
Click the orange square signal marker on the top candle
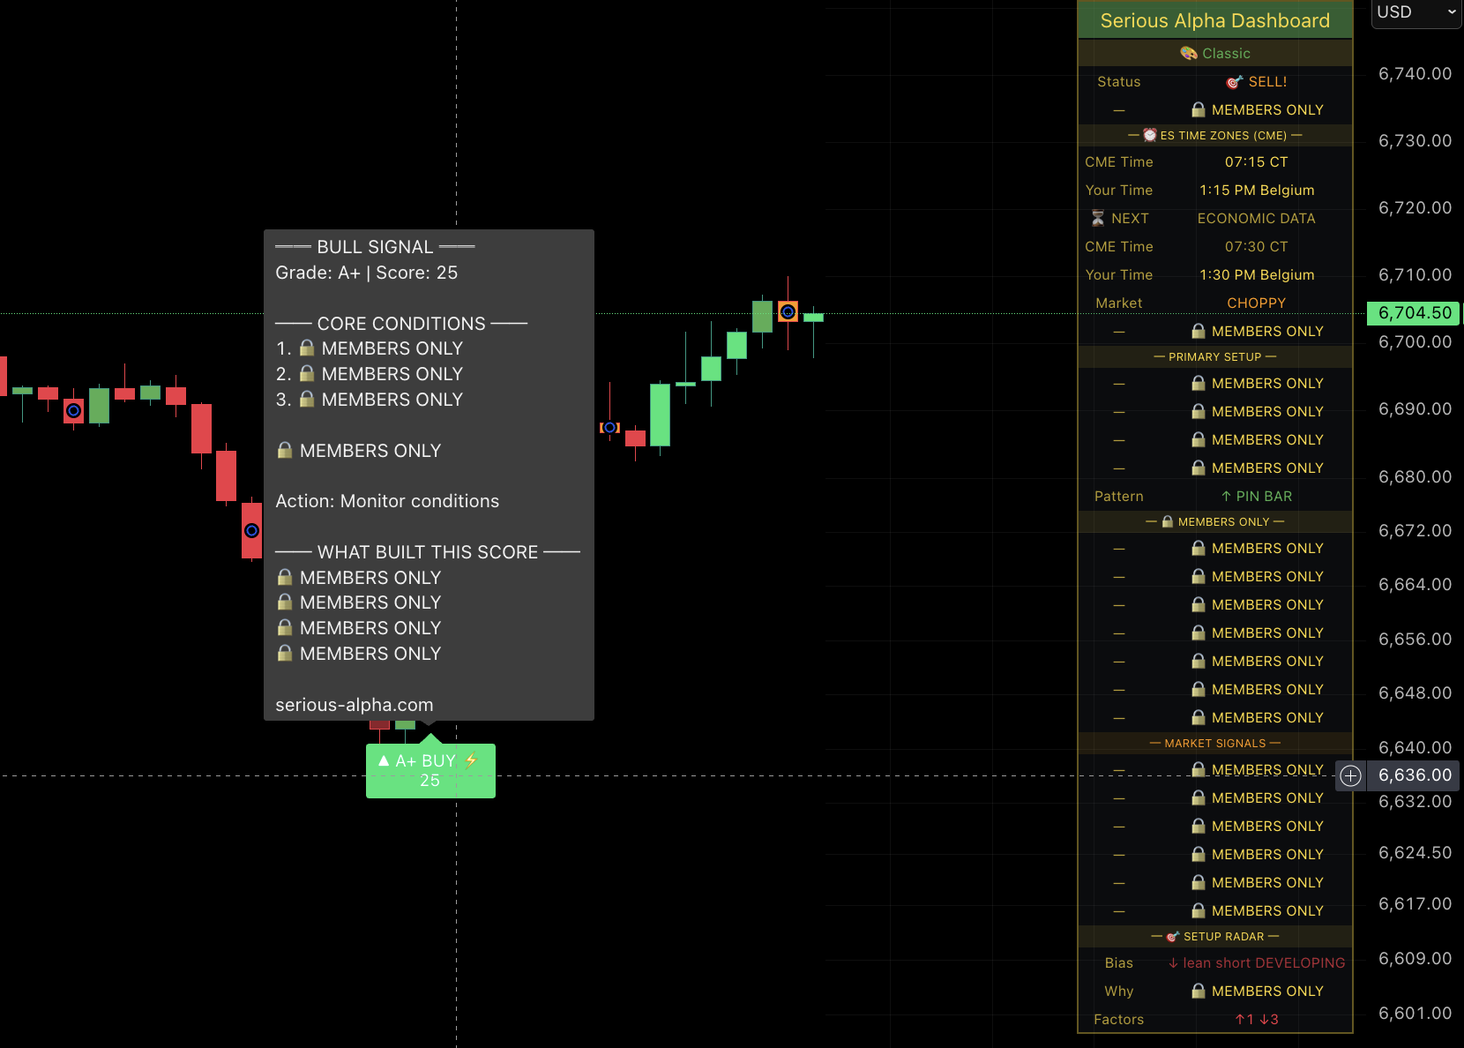point(788,311)
